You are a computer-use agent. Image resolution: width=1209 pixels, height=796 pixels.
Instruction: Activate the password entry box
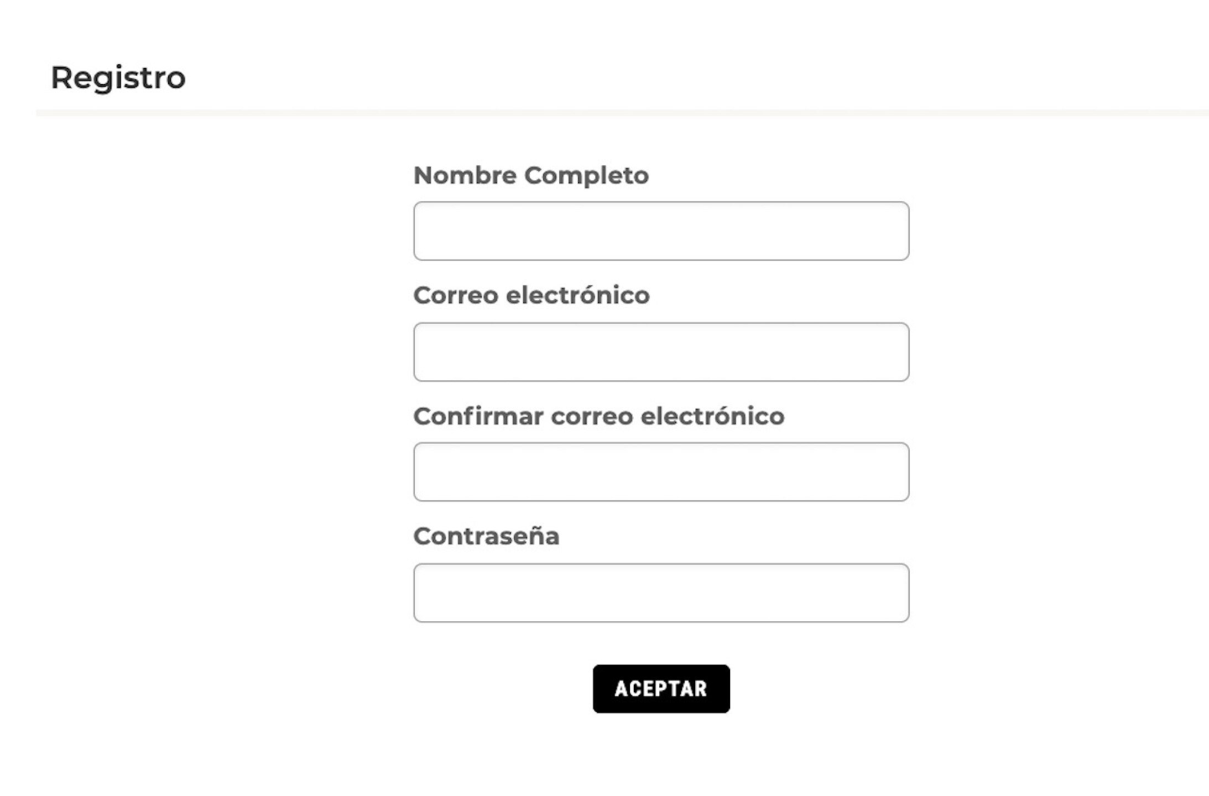click(661, 593)
